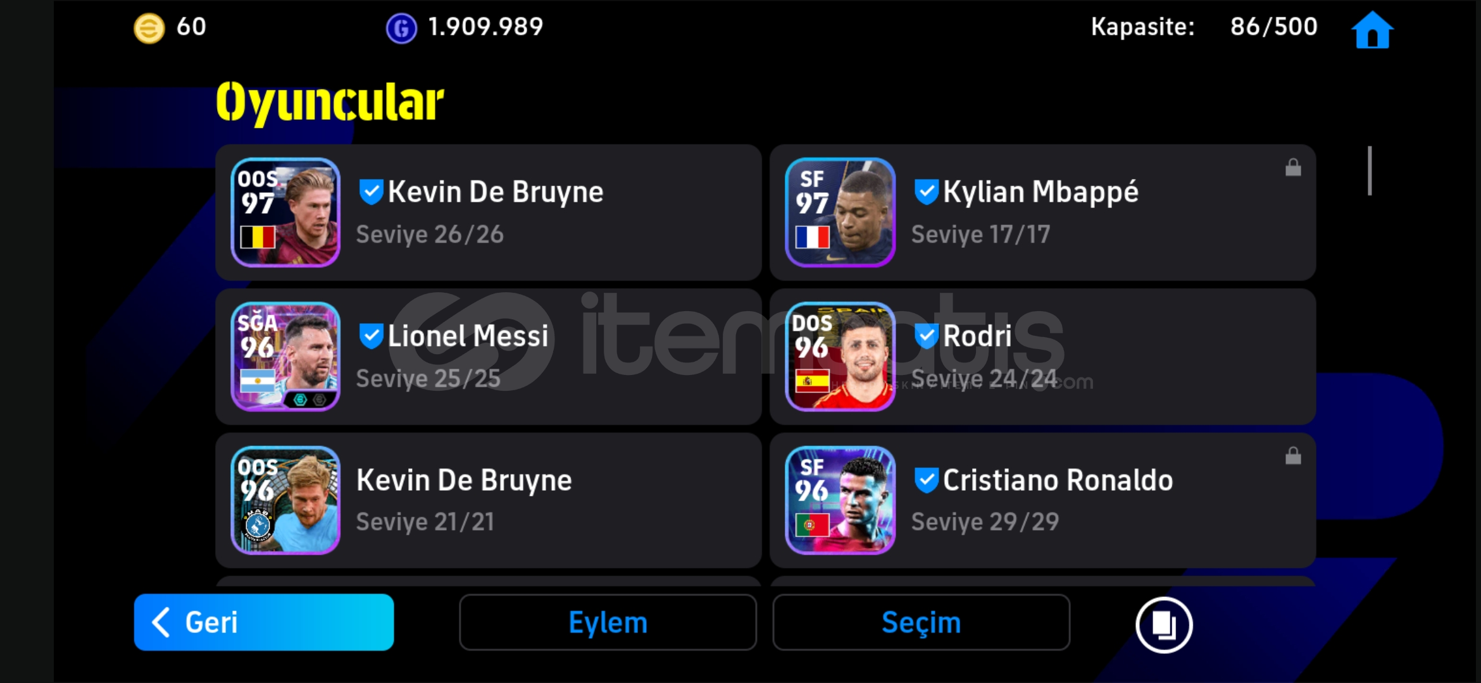This screenshot has width=1481, height=683.
Task: Tap lock icon on Kylian Mbappé card
Action: coord(1293,168)
